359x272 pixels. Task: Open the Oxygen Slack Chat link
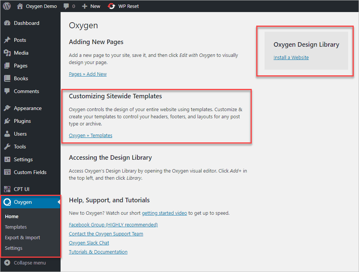pos(89,243)
